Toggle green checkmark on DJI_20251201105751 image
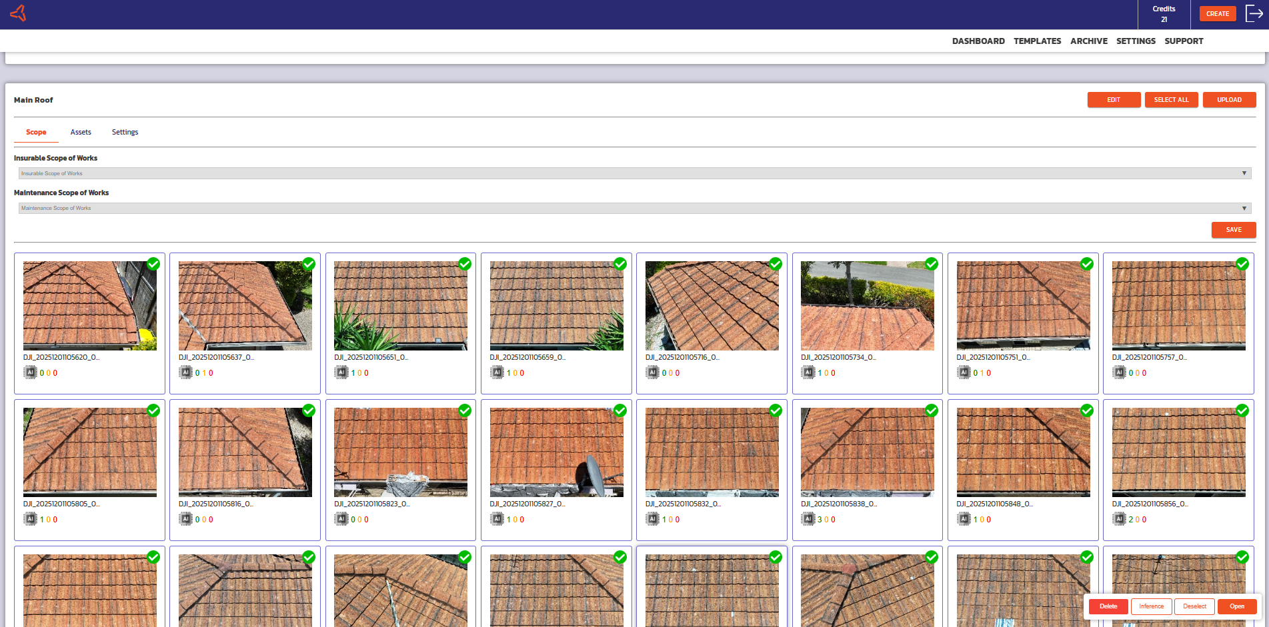 pyautogui.click(x=1087, y=264)
